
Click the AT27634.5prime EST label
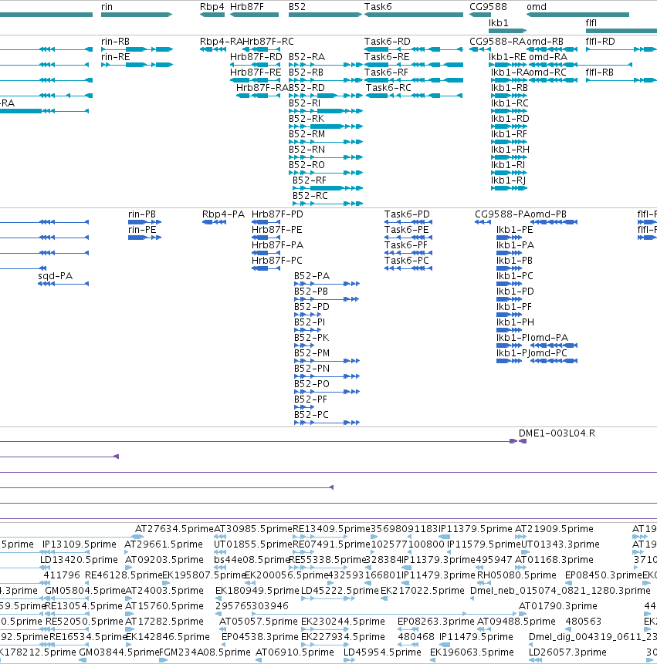pos(174,529)
